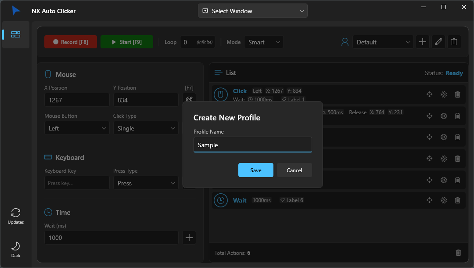Click the Updates sidebar icon
474x268 pixels.
(16, 216)
